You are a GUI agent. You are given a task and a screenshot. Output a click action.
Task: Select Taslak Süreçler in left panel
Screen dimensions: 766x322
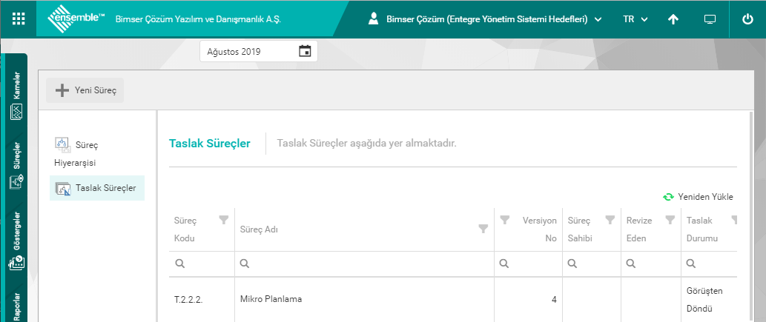pos(96,188)
